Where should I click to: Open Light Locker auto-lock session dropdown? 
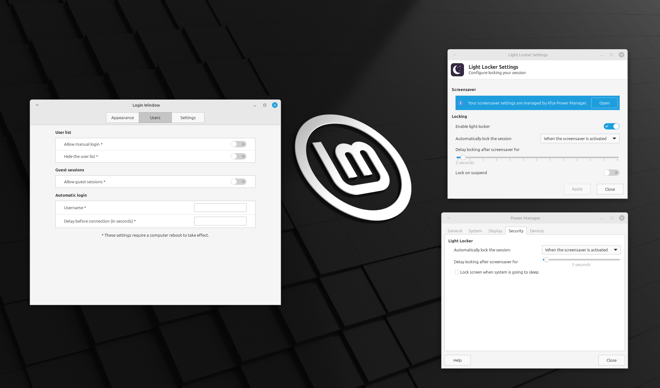point(580,139)
